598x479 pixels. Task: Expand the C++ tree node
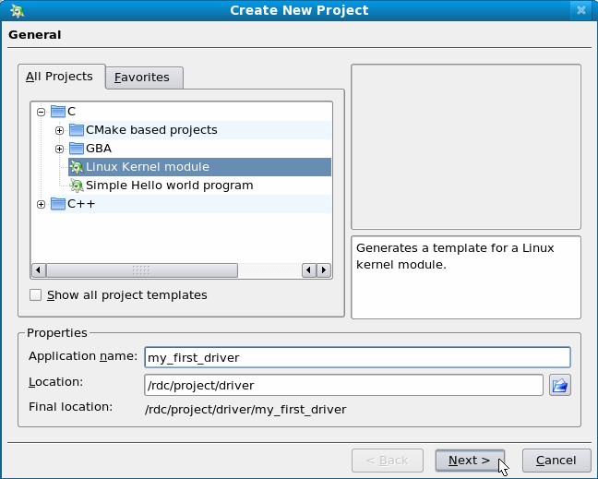point(41,204)
